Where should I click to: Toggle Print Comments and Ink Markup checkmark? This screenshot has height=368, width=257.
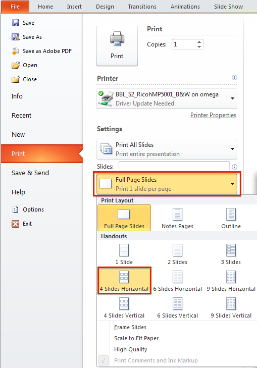[104, 360]
